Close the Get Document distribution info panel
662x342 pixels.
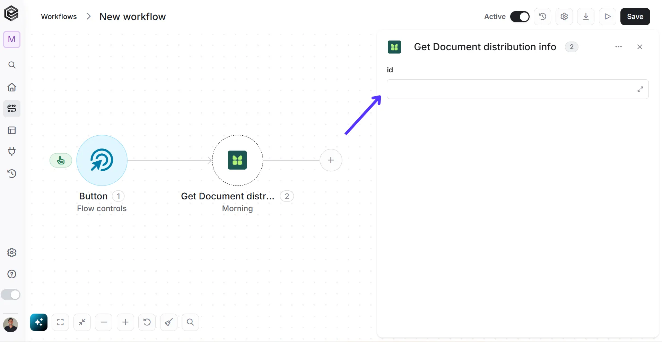point(640,47)
